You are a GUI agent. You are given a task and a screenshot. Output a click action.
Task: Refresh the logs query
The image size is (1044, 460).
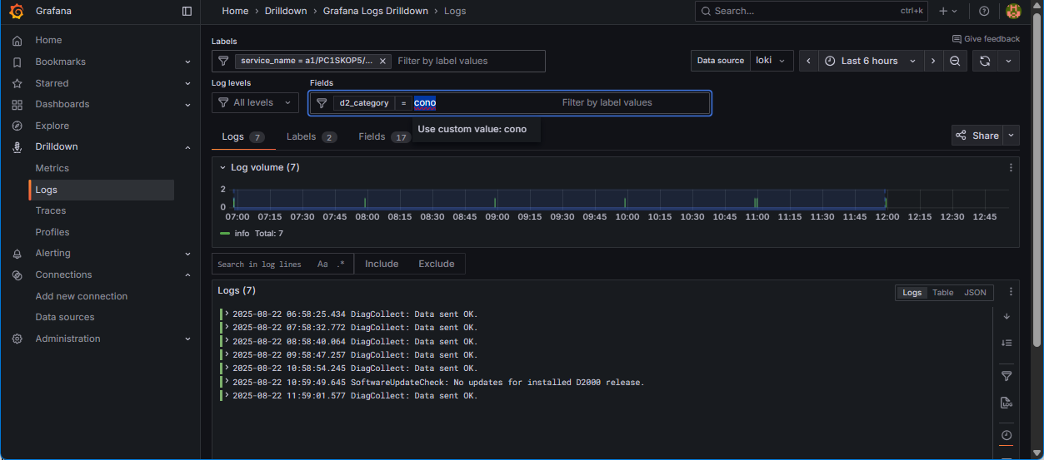coord(985,61)
